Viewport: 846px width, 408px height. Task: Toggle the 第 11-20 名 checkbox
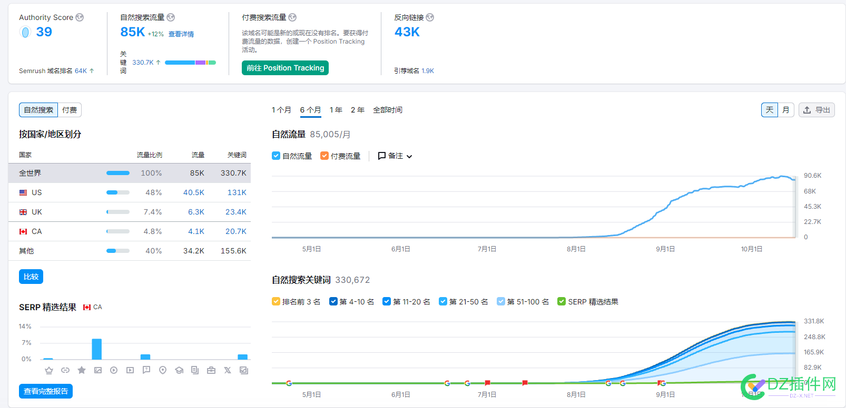[x=387, y=301]
